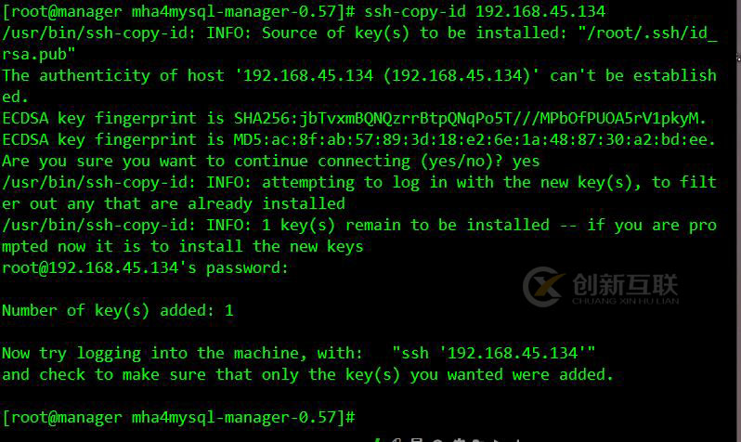Viewport: 741px width, 442px height.
Task: Click the ssh-copy-id 192.168.45.134 command text
Action: click(484, 12)
